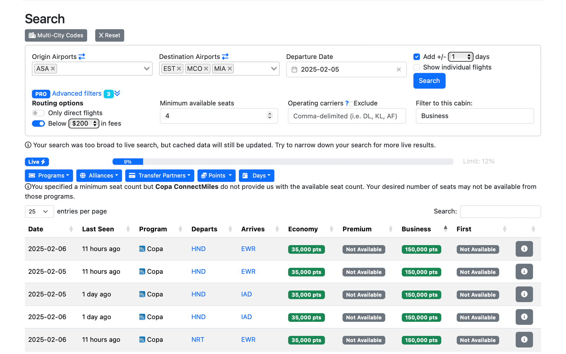The image size is (566, 354).
Task: Sort results by the Business column
Action: 416,229
